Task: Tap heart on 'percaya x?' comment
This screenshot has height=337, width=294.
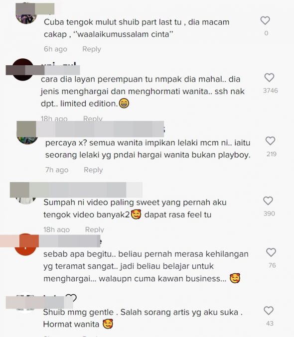Action: point(270,141)
